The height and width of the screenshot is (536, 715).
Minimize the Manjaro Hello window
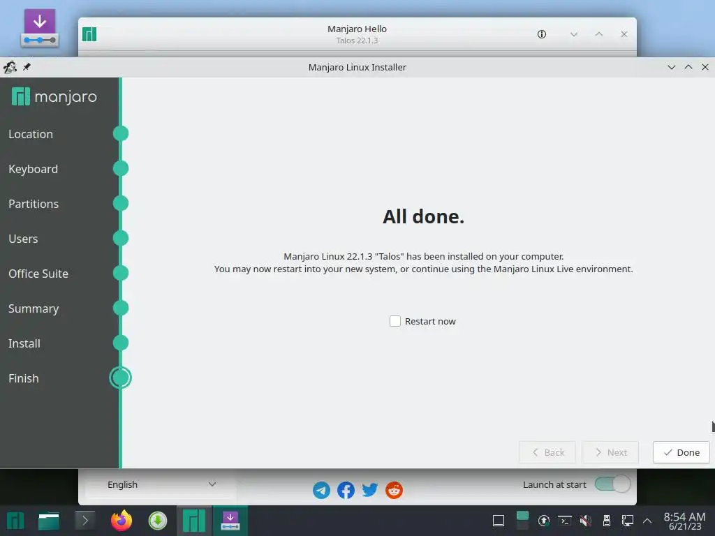(574, 34)
